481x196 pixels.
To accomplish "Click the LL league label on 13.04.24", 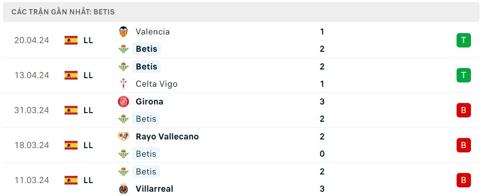I will pyautogui.click(x=88, y=75).
